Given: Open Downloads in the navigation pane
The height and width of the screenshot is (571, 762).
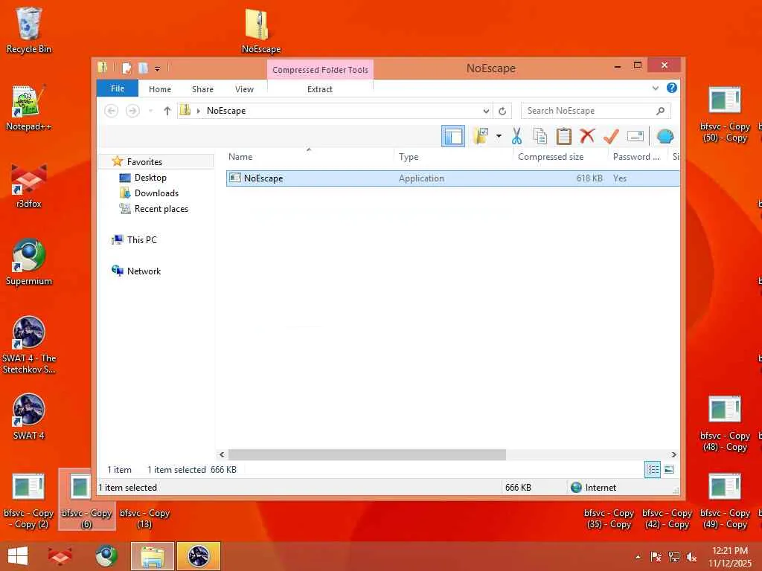Looking at the screenshot, I should 156,193.
